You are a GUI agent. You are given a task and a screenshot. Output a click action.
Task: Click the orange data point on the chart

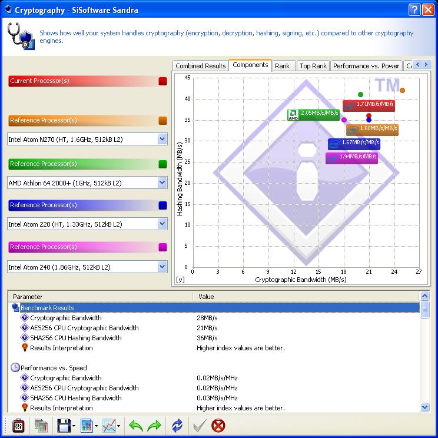(402, 90)
